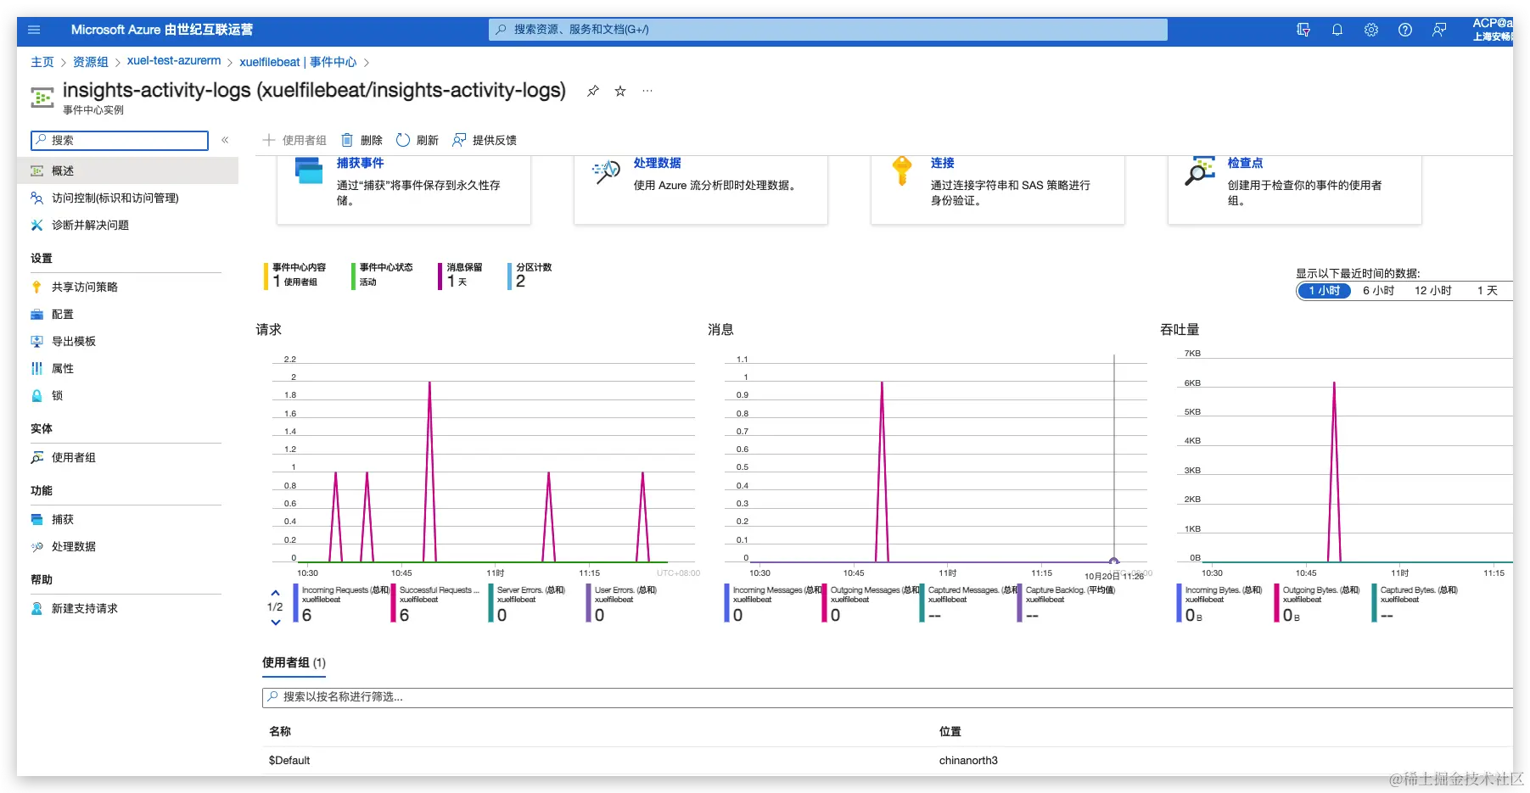Image resolution: width=1530 pixels, height=793 pixels.
Task: Select the 1 小时 time range
Action: pos(1324,291)
